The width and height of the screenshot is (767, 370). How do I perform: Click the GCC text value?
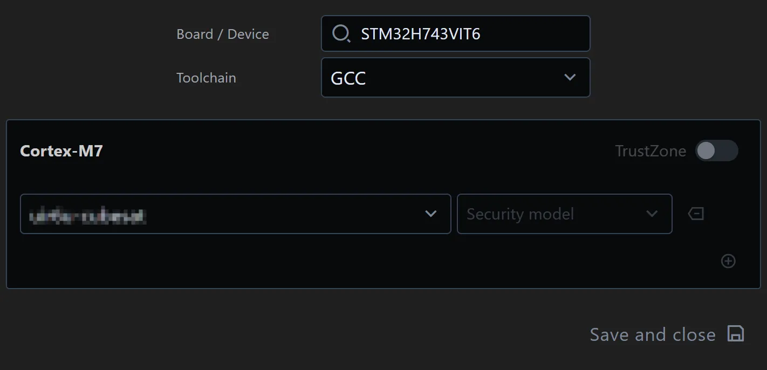(348, 78)
